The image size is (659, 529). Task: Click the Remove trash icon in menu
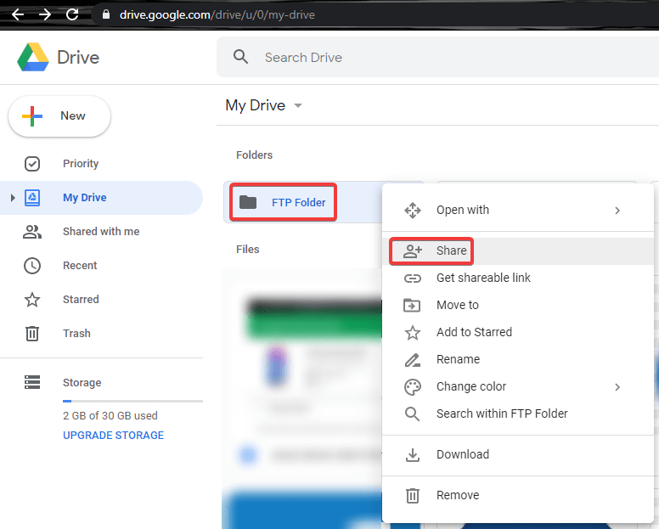click(x=412, y=495)
